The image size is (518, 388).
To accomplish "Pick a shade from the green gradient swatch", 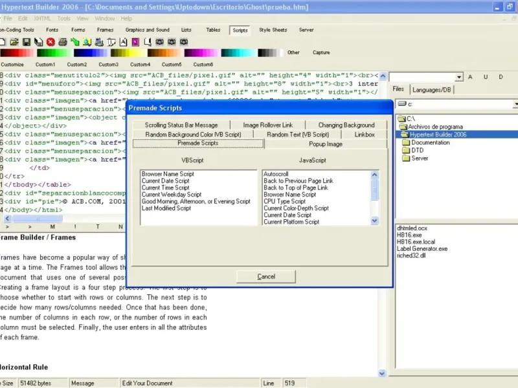I will (54, 53).
